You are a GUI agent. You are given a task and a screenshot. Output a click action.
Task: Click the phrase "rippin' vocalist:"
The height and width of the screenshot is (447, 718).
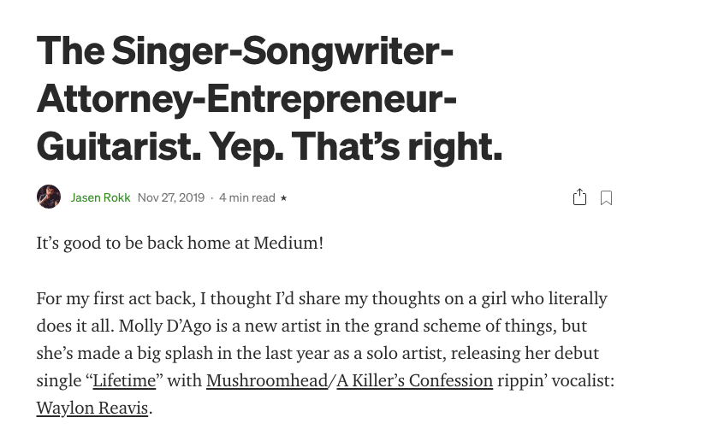tap(555, 380)
